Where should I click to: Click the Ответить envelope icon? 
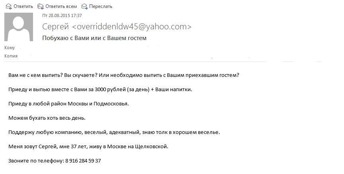pyautogui.click(x=8, y=7)
